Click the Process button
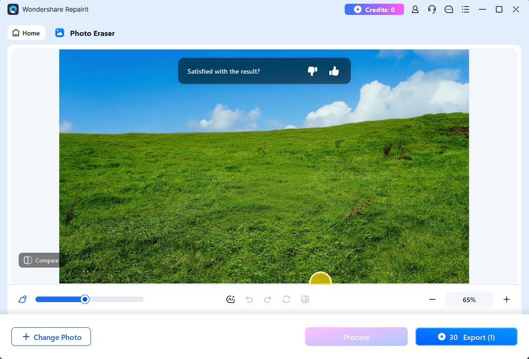Viewport: 529px width, 359px height. 356,337
